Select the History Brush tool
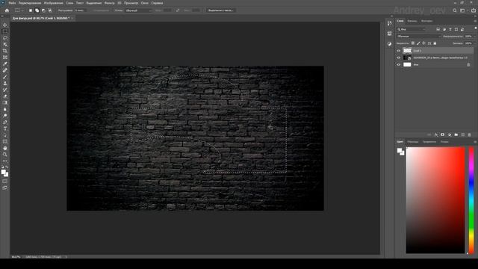Viewport: 478px width, 269px height. pos(5,90)
